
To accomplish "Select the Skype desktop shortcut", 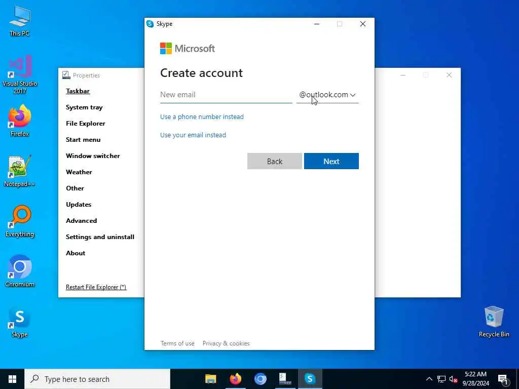I will [x=20, y=322].
